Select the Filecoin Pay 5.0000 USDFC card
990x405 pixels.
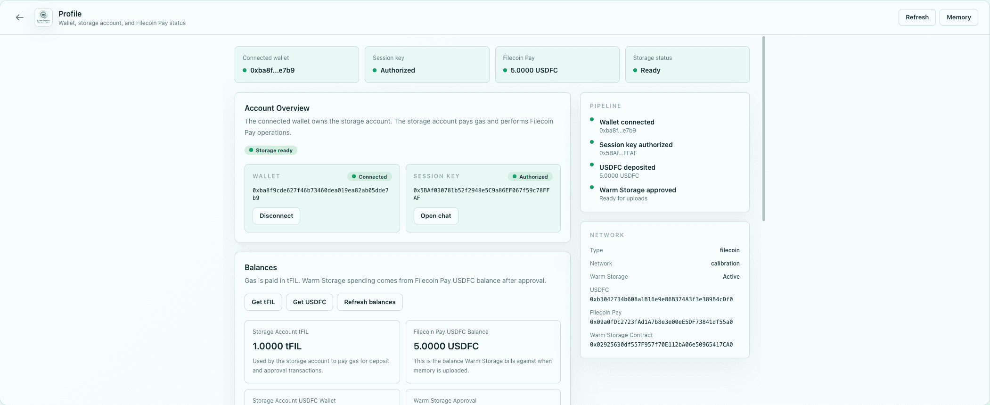pyautogui.click(x=557, y=65)
